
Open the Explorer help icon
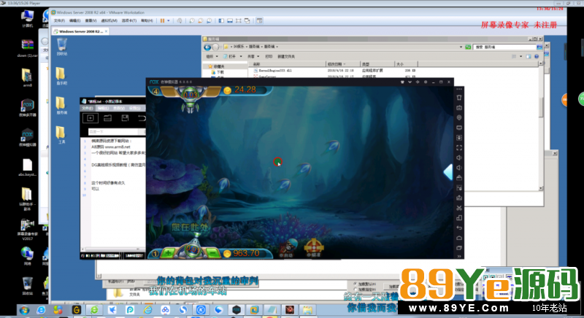click(x=537, y=57)
